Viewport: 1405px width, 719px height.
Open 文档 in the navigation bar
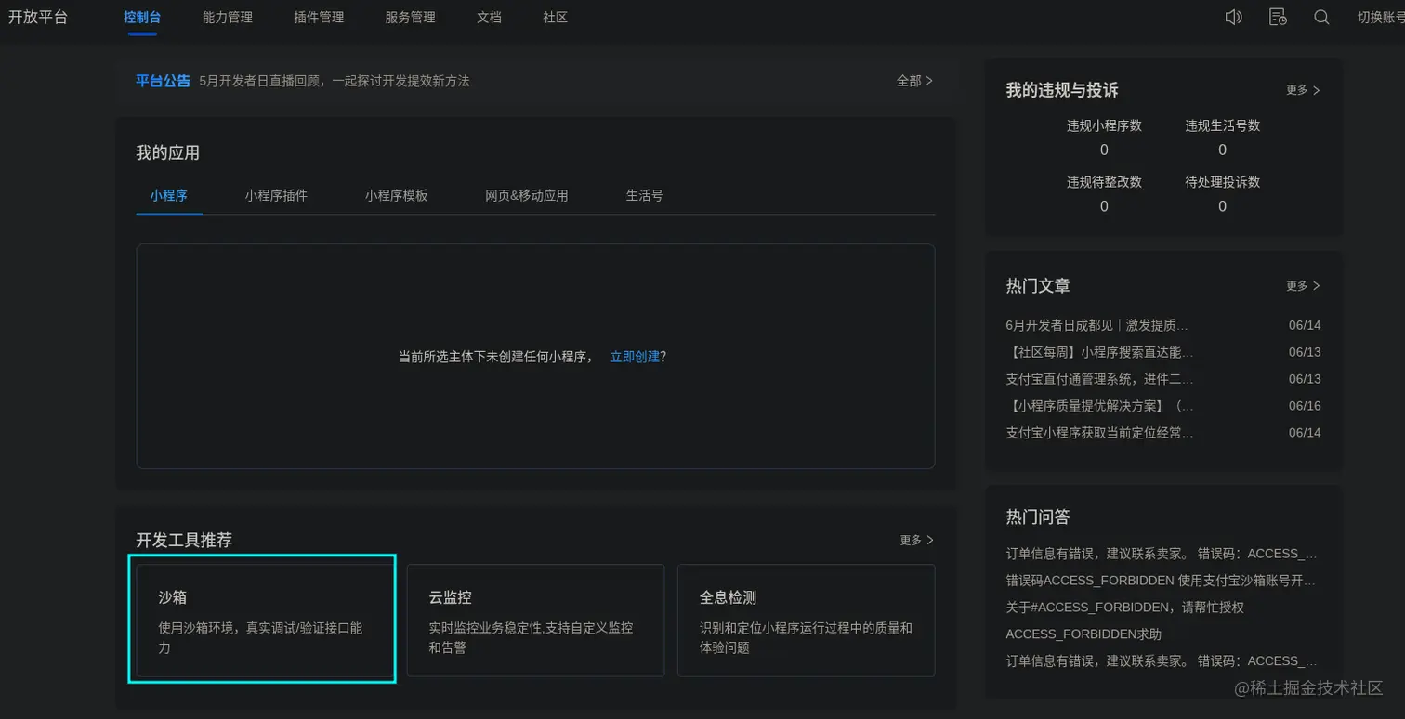click(x=489, y=18)
